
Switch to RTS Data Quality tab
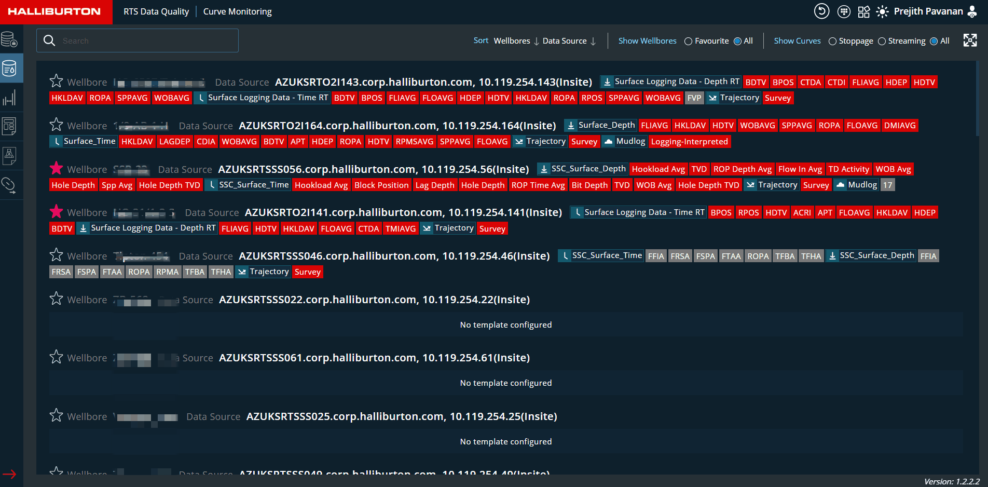156,11
